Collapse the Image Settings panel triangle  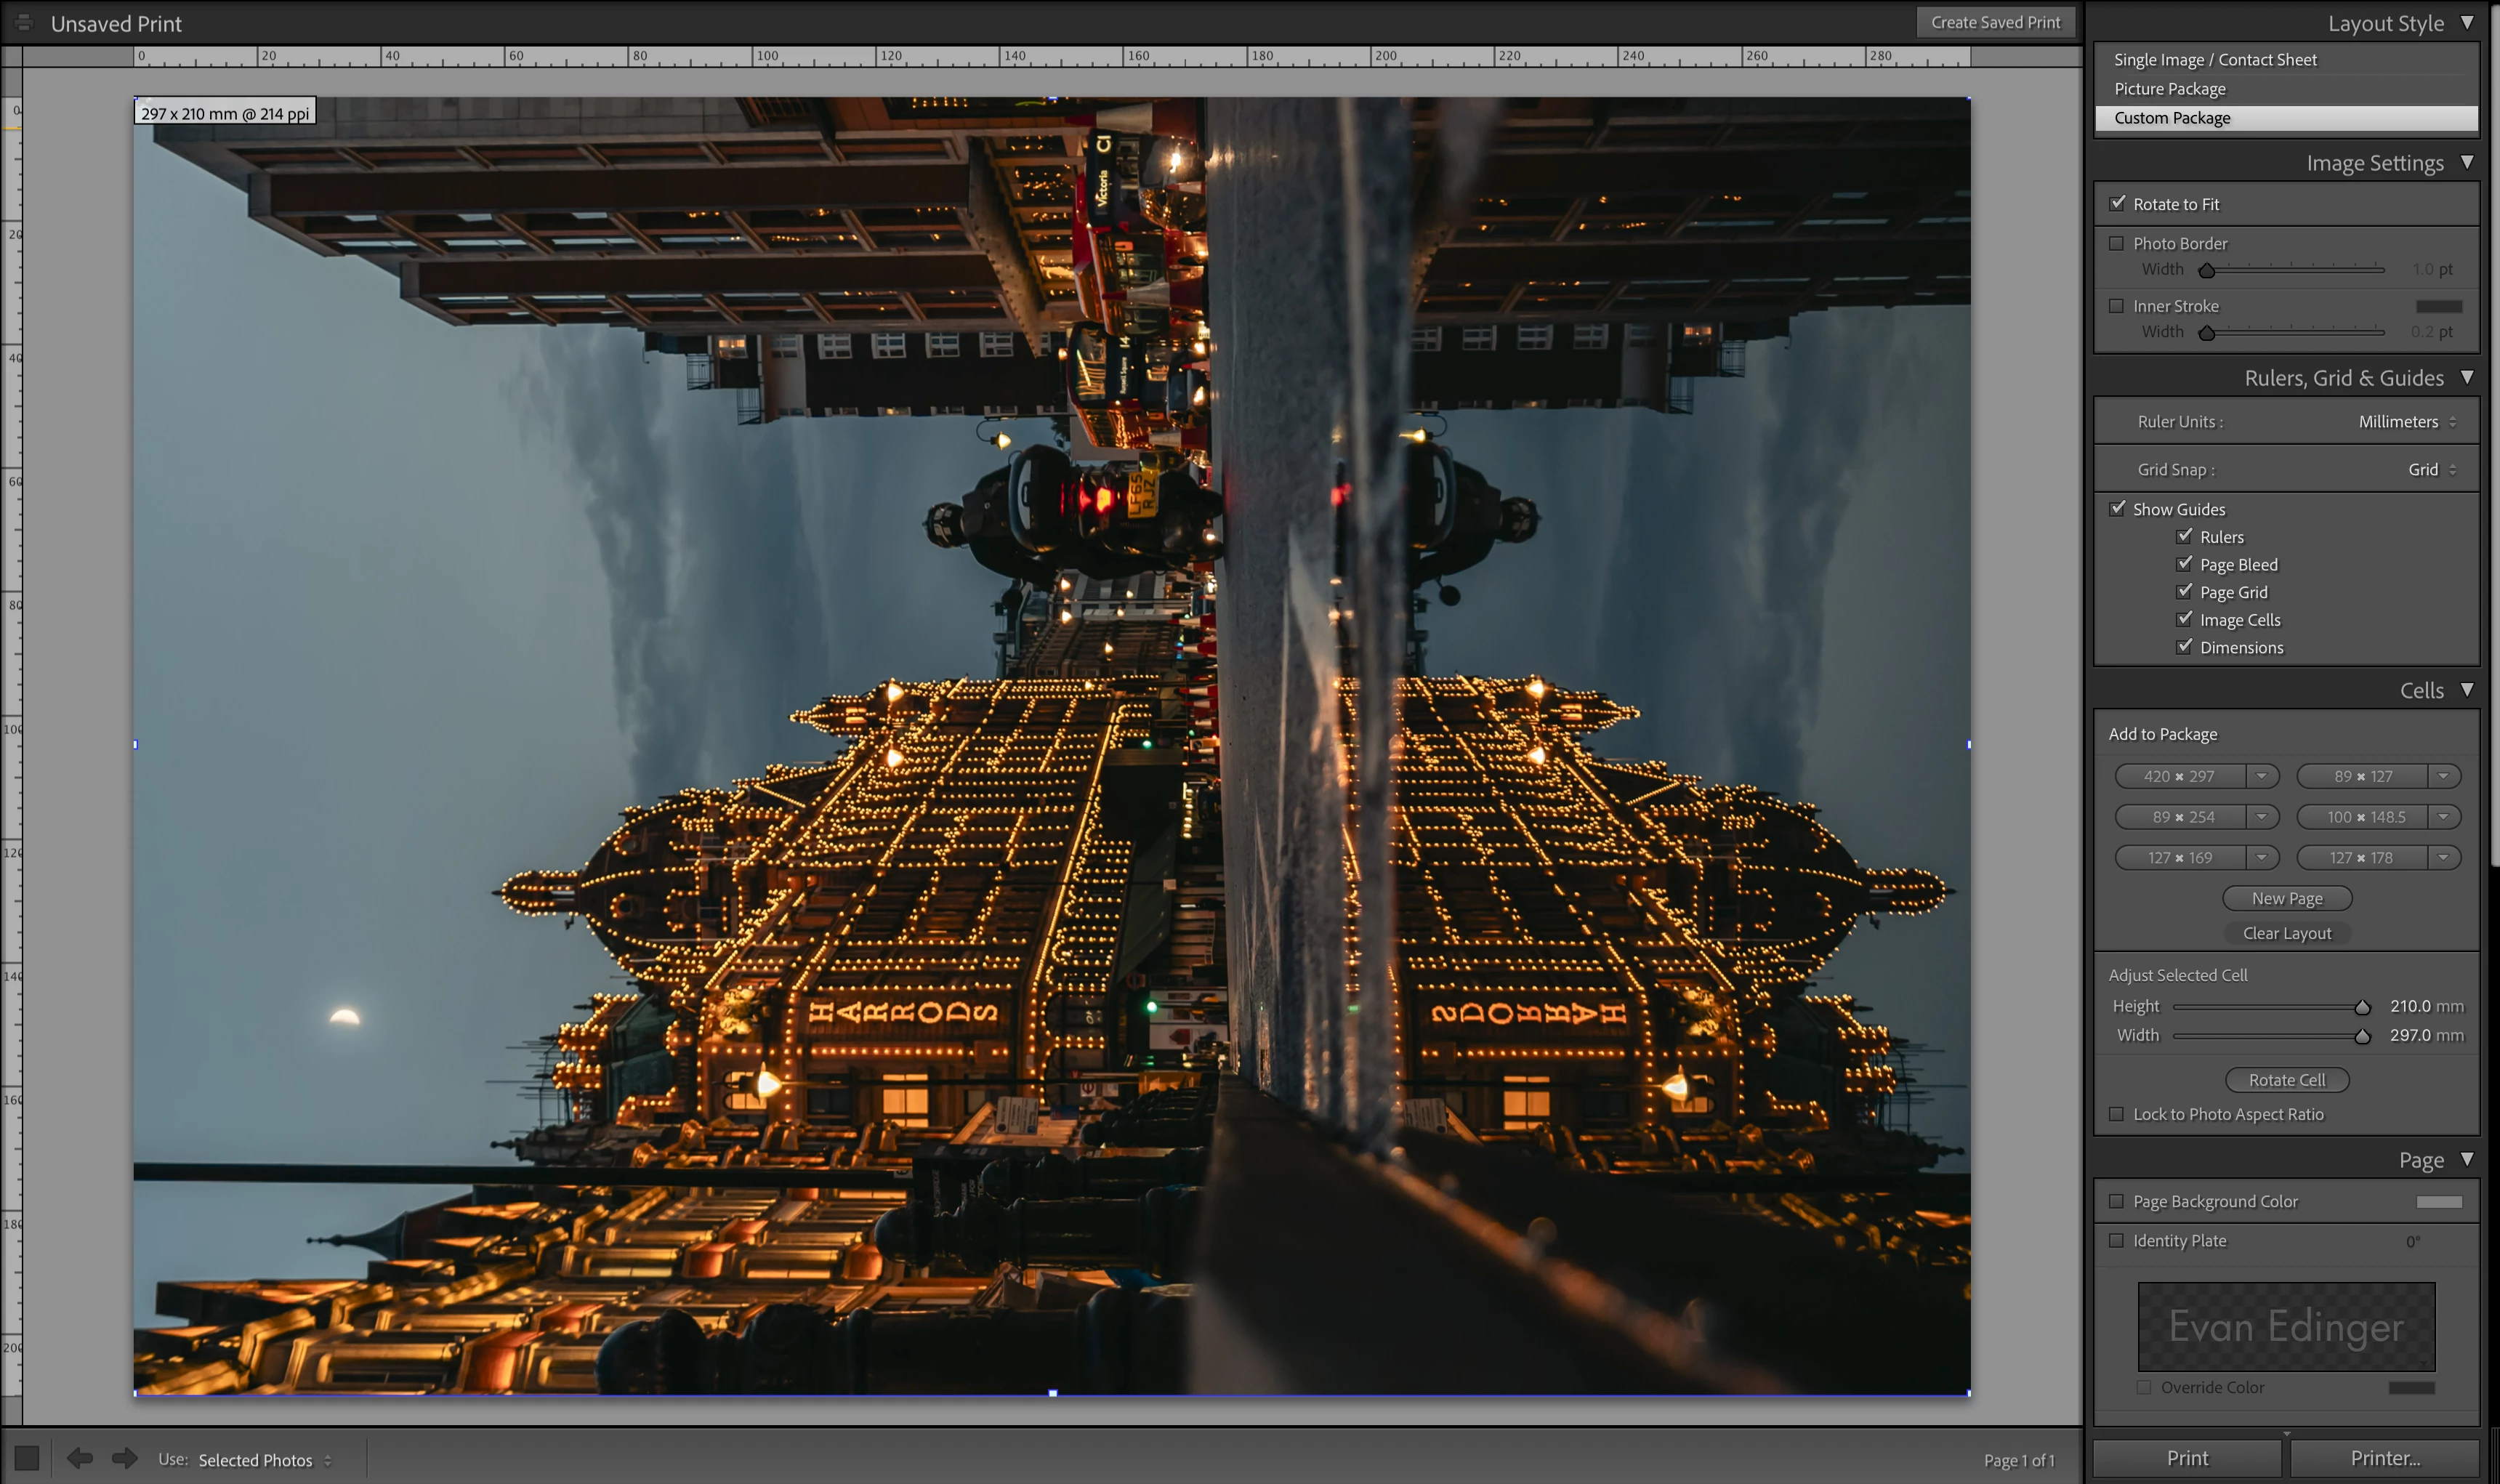coord(2467,162)
